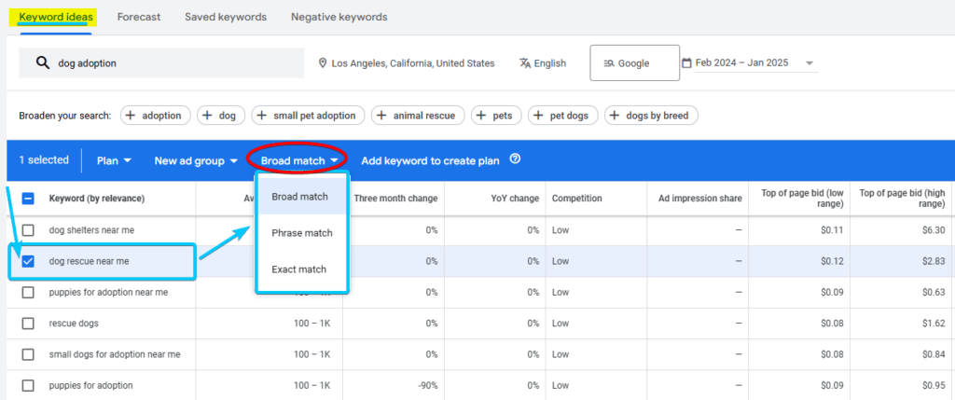Select Broad match from the menu
The width and height of the screenshot is (955, 400).
pyautogui.click(x=303, y=197)
